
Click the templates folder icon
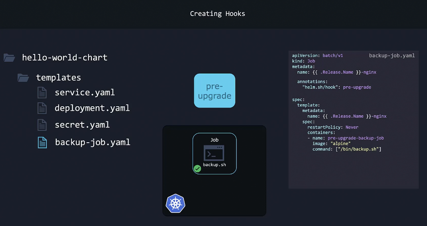coord(23,78)
